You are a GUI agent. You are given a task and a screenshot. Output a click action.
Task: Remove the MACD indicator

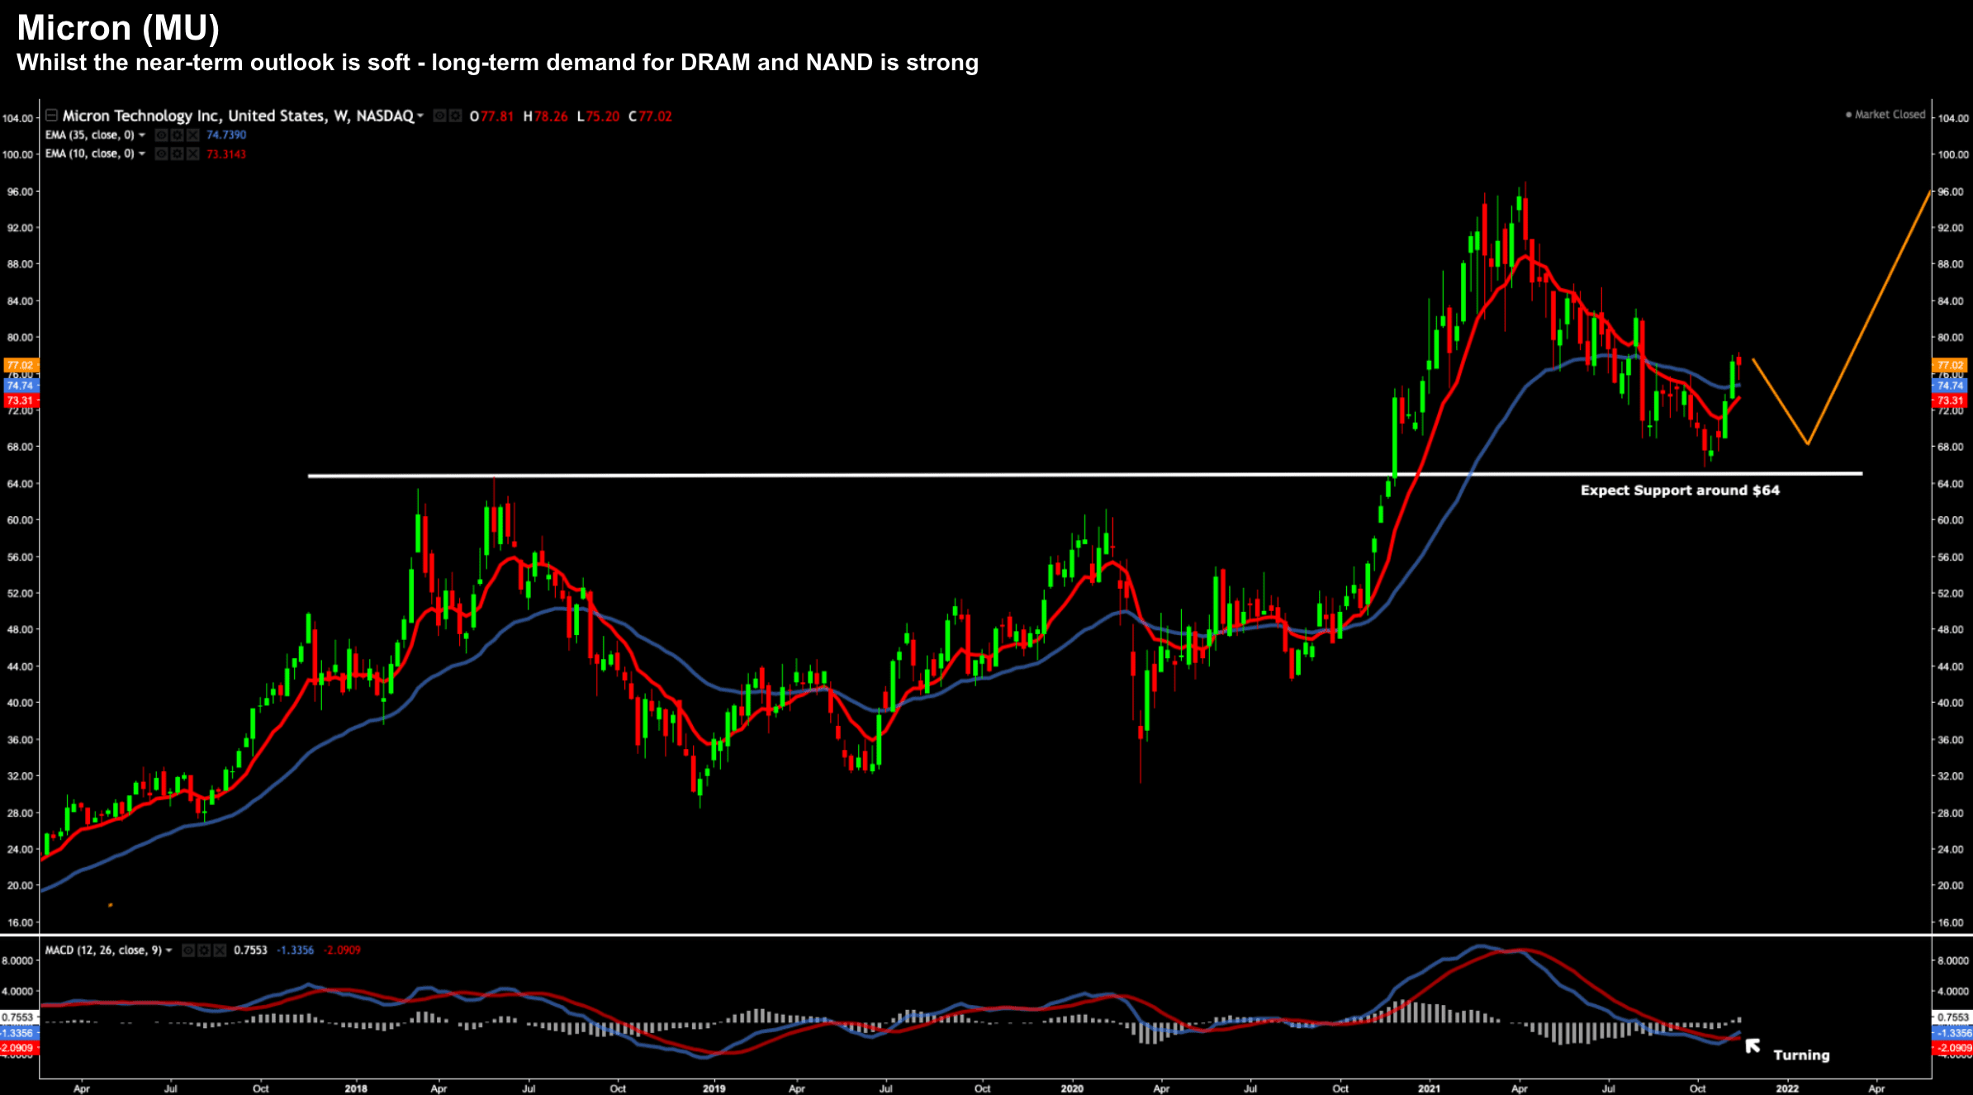coord(220,950)
